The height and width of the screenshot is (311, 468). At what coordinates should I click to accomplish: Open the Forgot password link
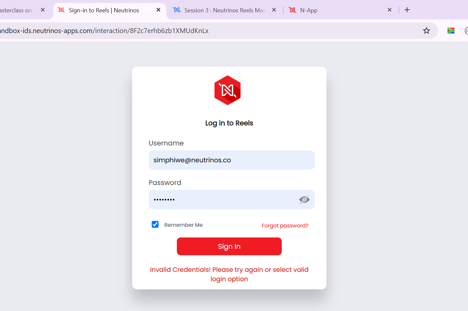click(x=285, y=225)
